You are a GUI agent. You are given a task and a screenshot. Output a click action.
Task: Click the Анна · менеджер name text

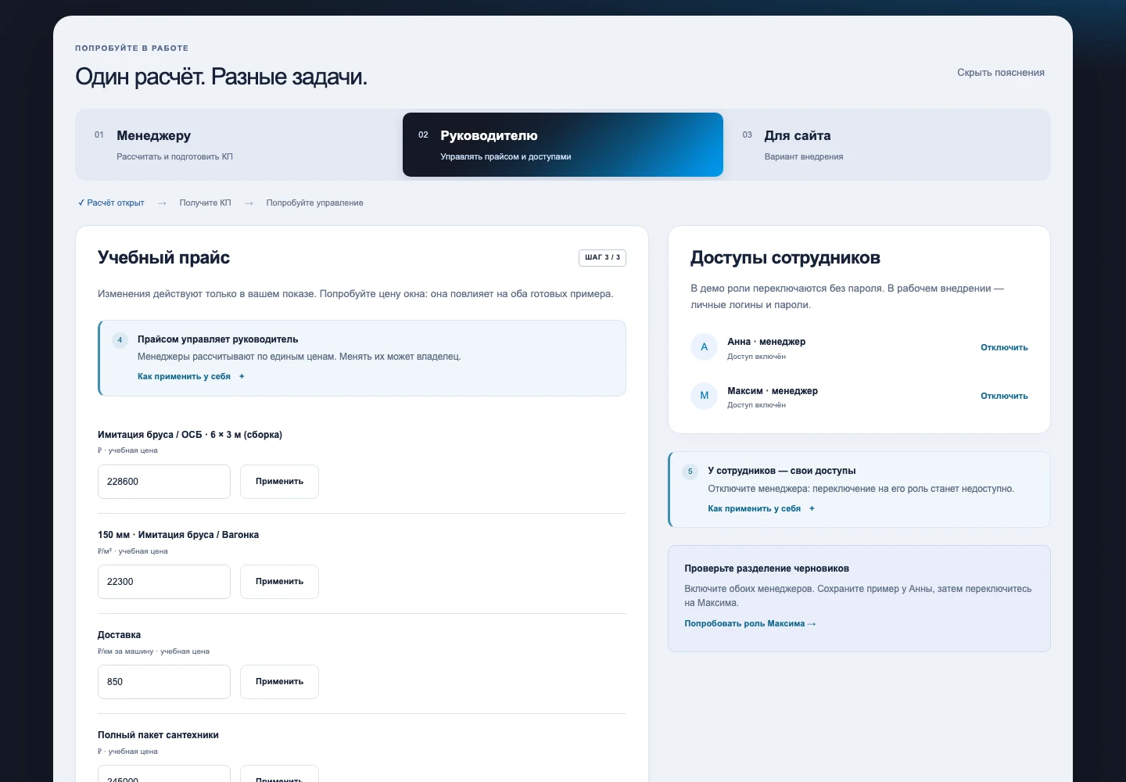(x=766, y=342)
